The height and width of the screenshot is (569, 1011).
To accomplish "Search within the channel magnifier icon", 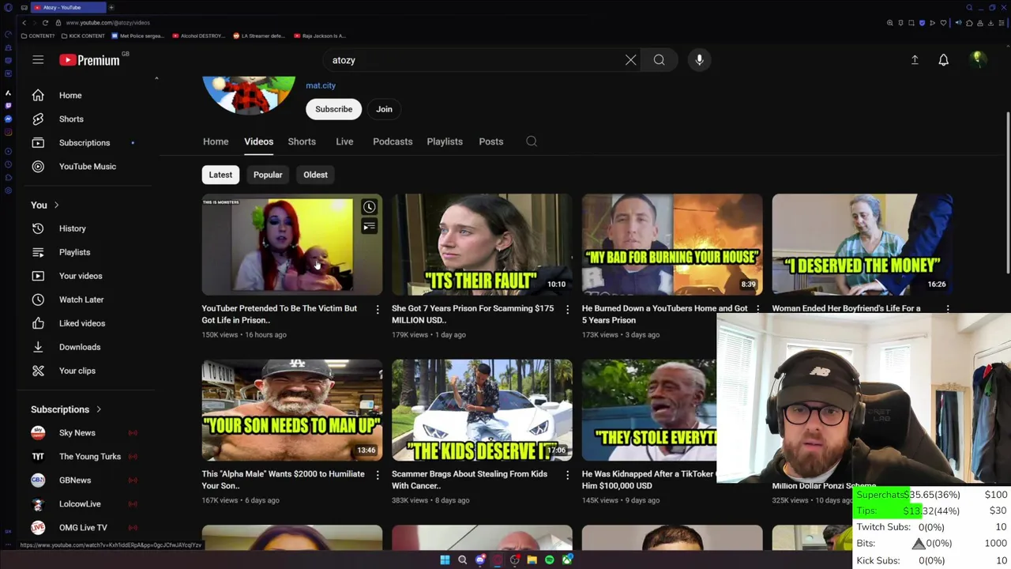I will pyautogui.click(x=532, y=141).
